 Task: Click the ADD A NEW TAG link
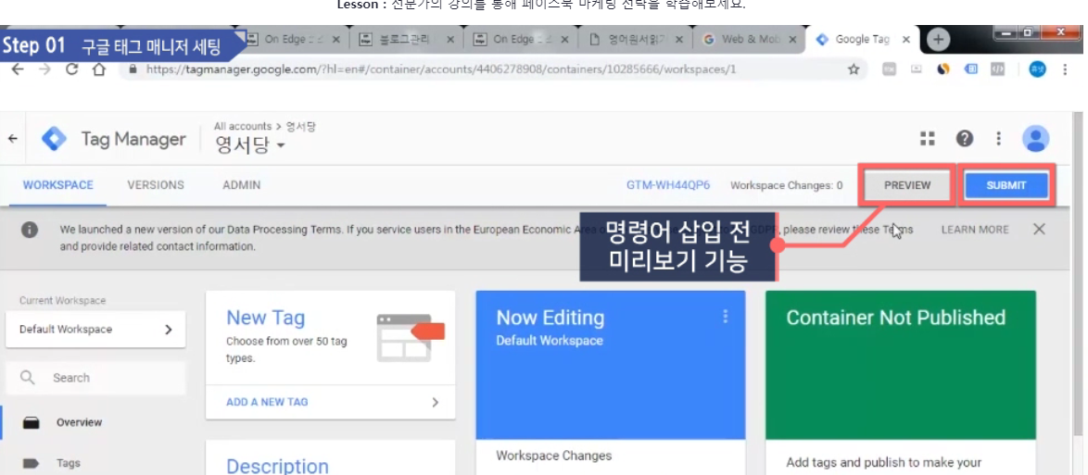point(267,402)
